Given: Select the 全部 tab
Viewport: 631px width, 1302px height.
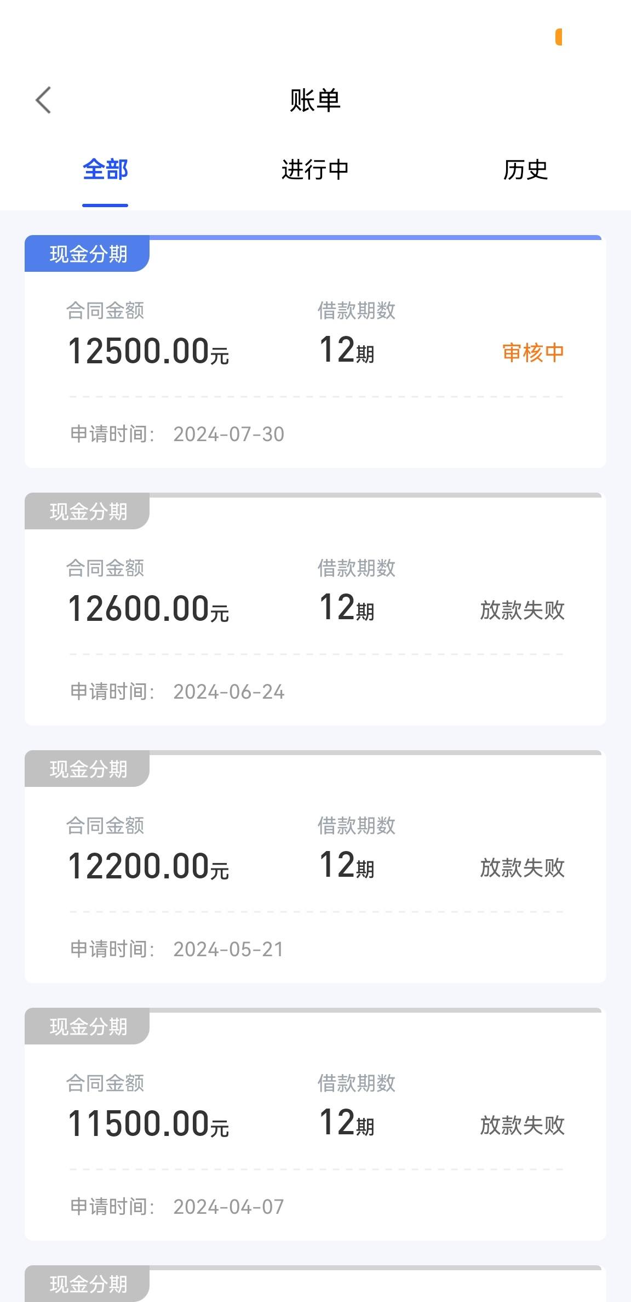Looking at the screenshot, I should 105,169.
